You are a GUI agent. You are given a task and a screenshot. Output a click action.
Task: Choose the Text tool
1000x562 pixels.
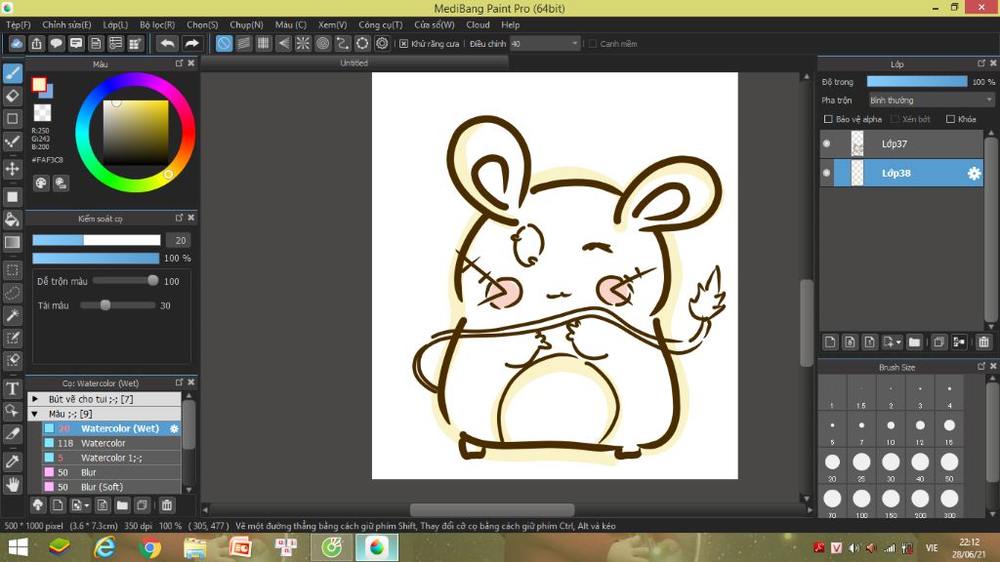pos(13,388)
